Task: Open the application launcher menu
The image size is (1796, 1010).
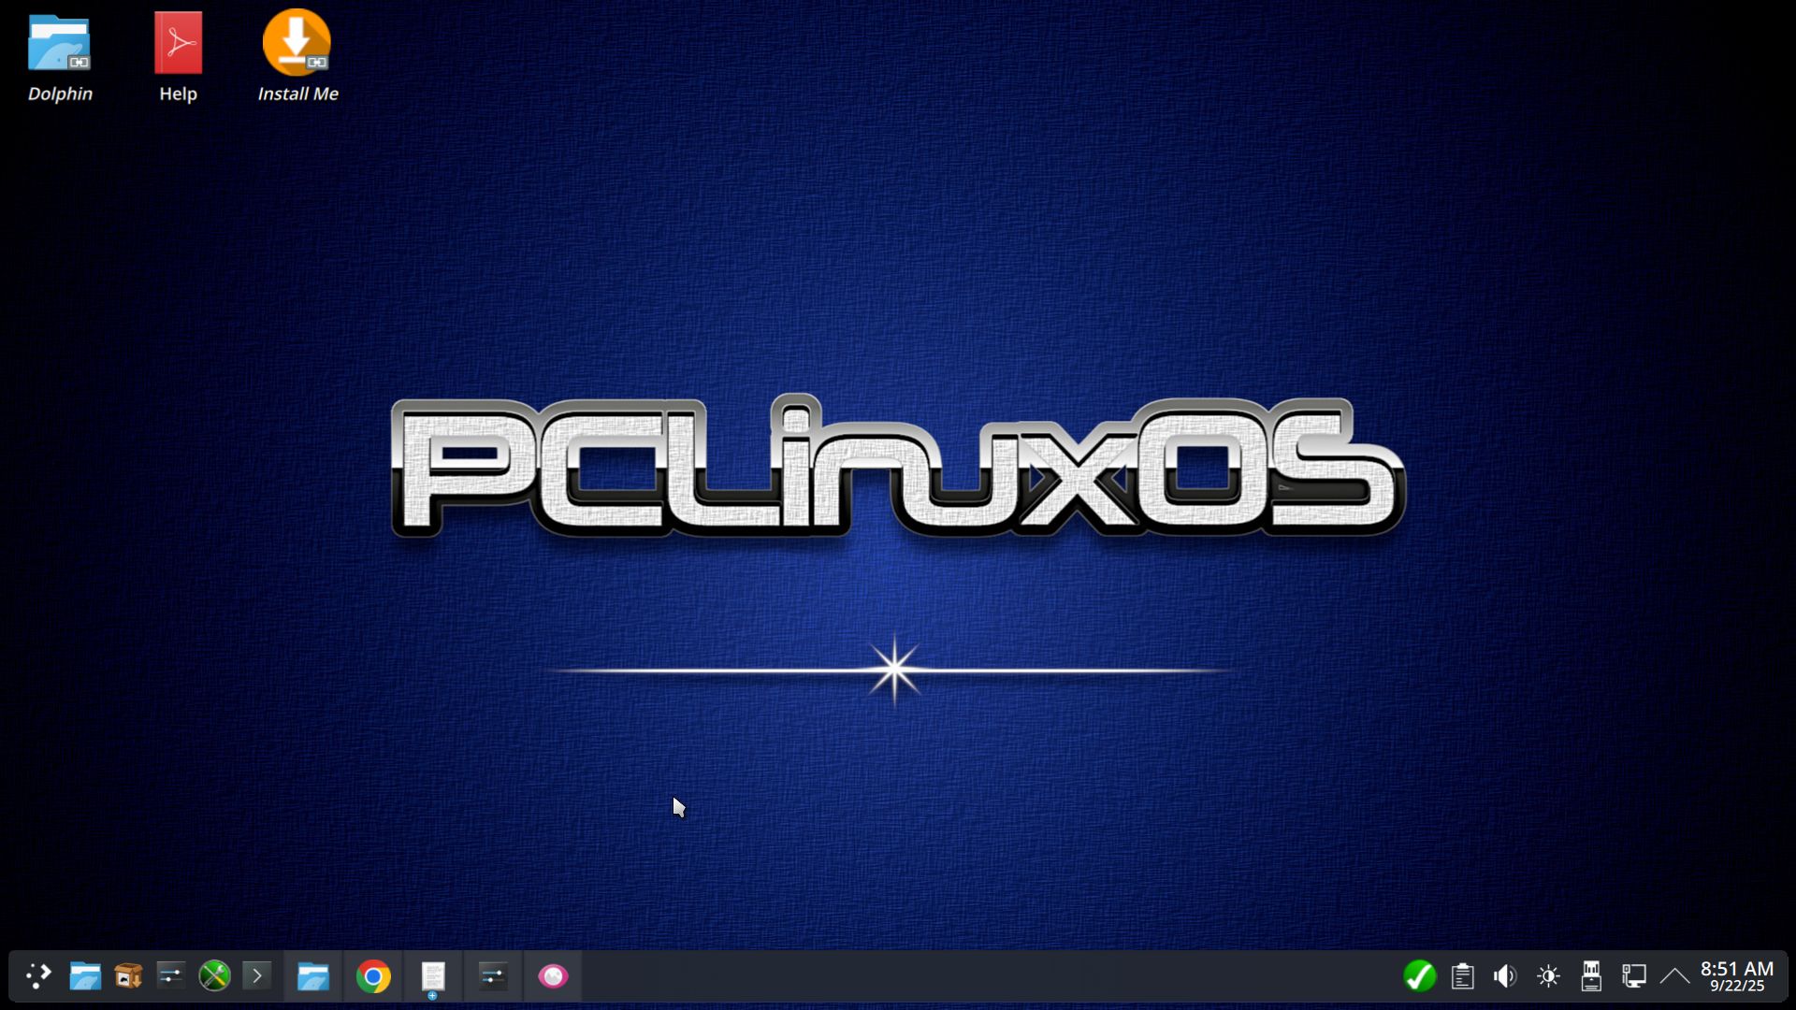Action: click(37, 976)
